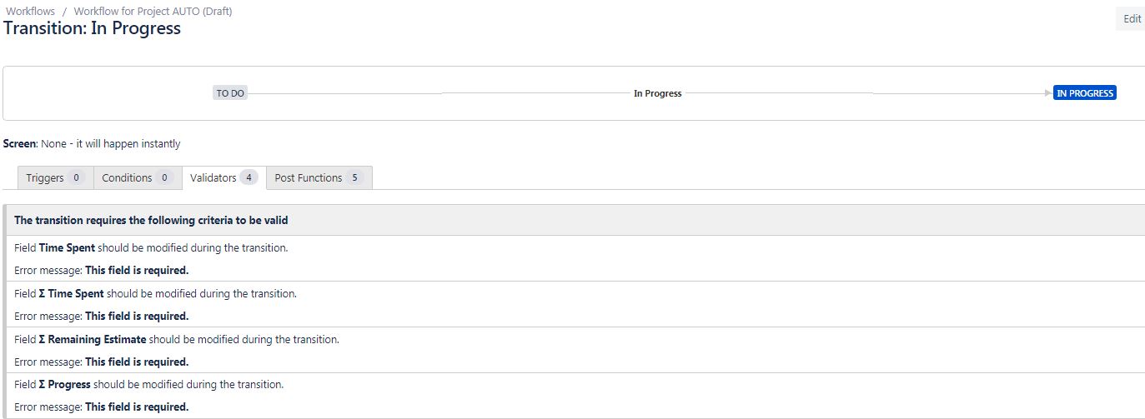The width and height of the screenshot is (1145, 419).
Task: Switch to the Triggers tab
Action: point(55,177)
